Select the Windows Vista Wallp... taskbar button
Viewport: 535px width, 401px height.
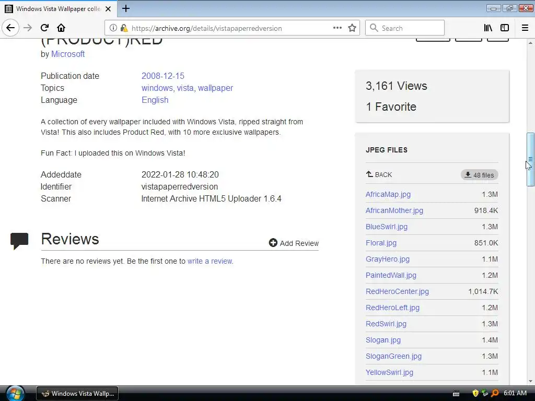77,394
